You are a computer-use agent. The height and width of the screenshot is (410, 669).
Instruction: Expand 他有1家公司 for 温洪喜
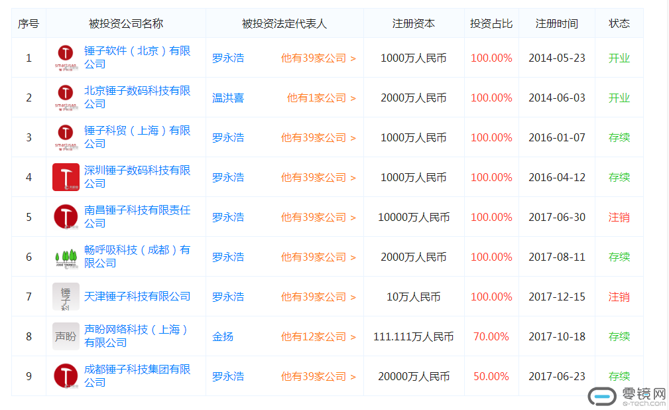click(x=321, y=98)
